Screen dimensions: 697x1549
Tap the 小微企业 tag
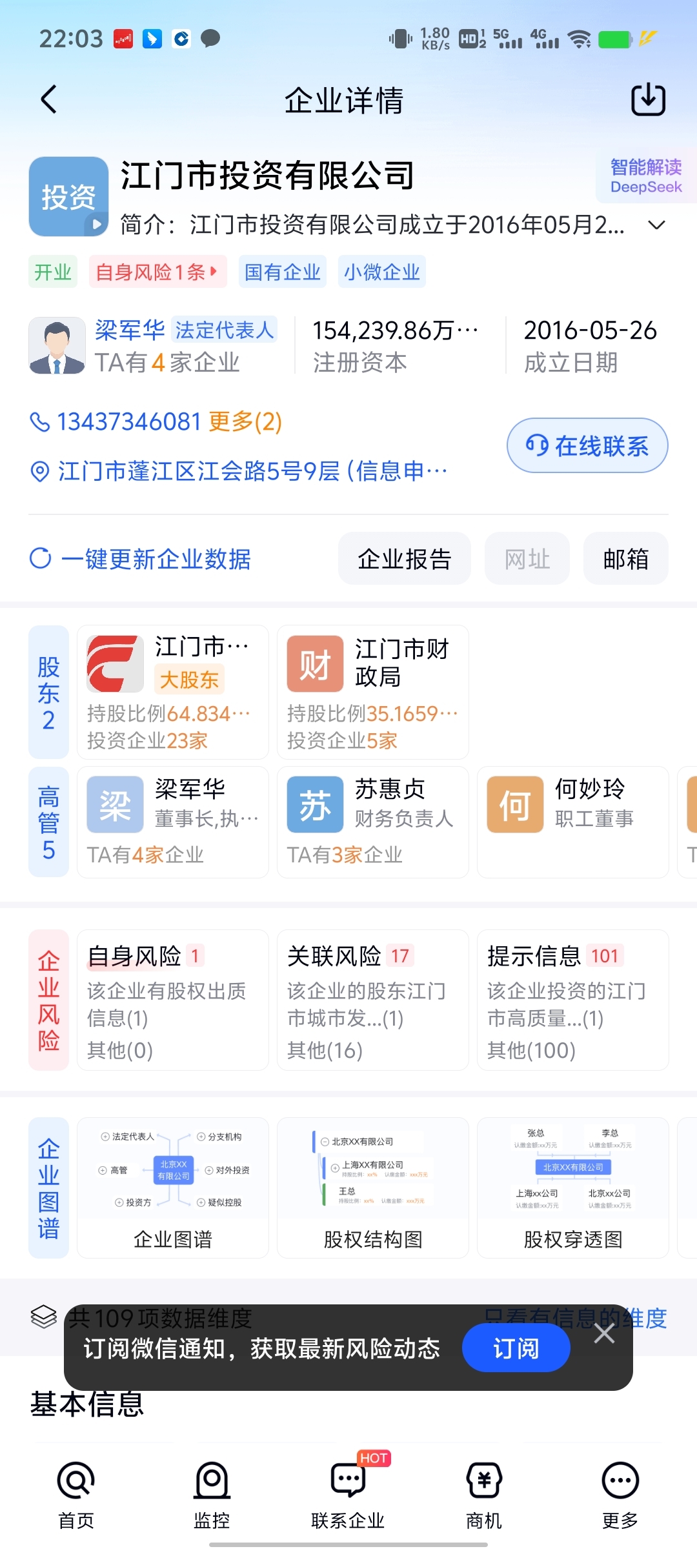coord(381,272)
